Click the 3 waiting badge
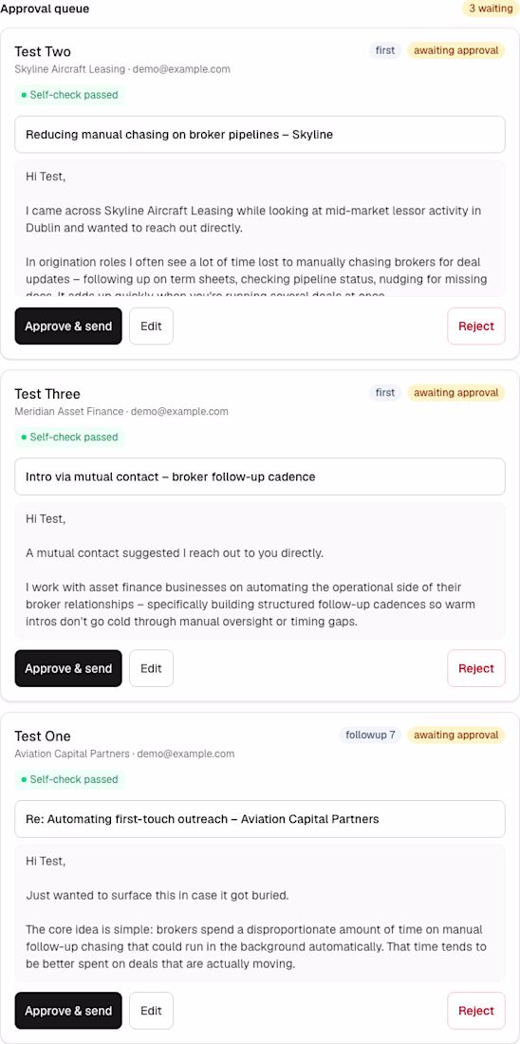The width and height of the screenshot is (520, 1044). [490, 9]
